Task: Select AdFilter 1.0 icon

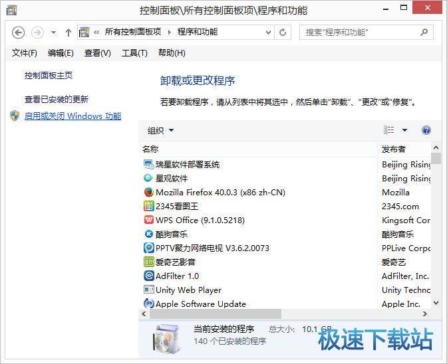Action: (149, 276)
